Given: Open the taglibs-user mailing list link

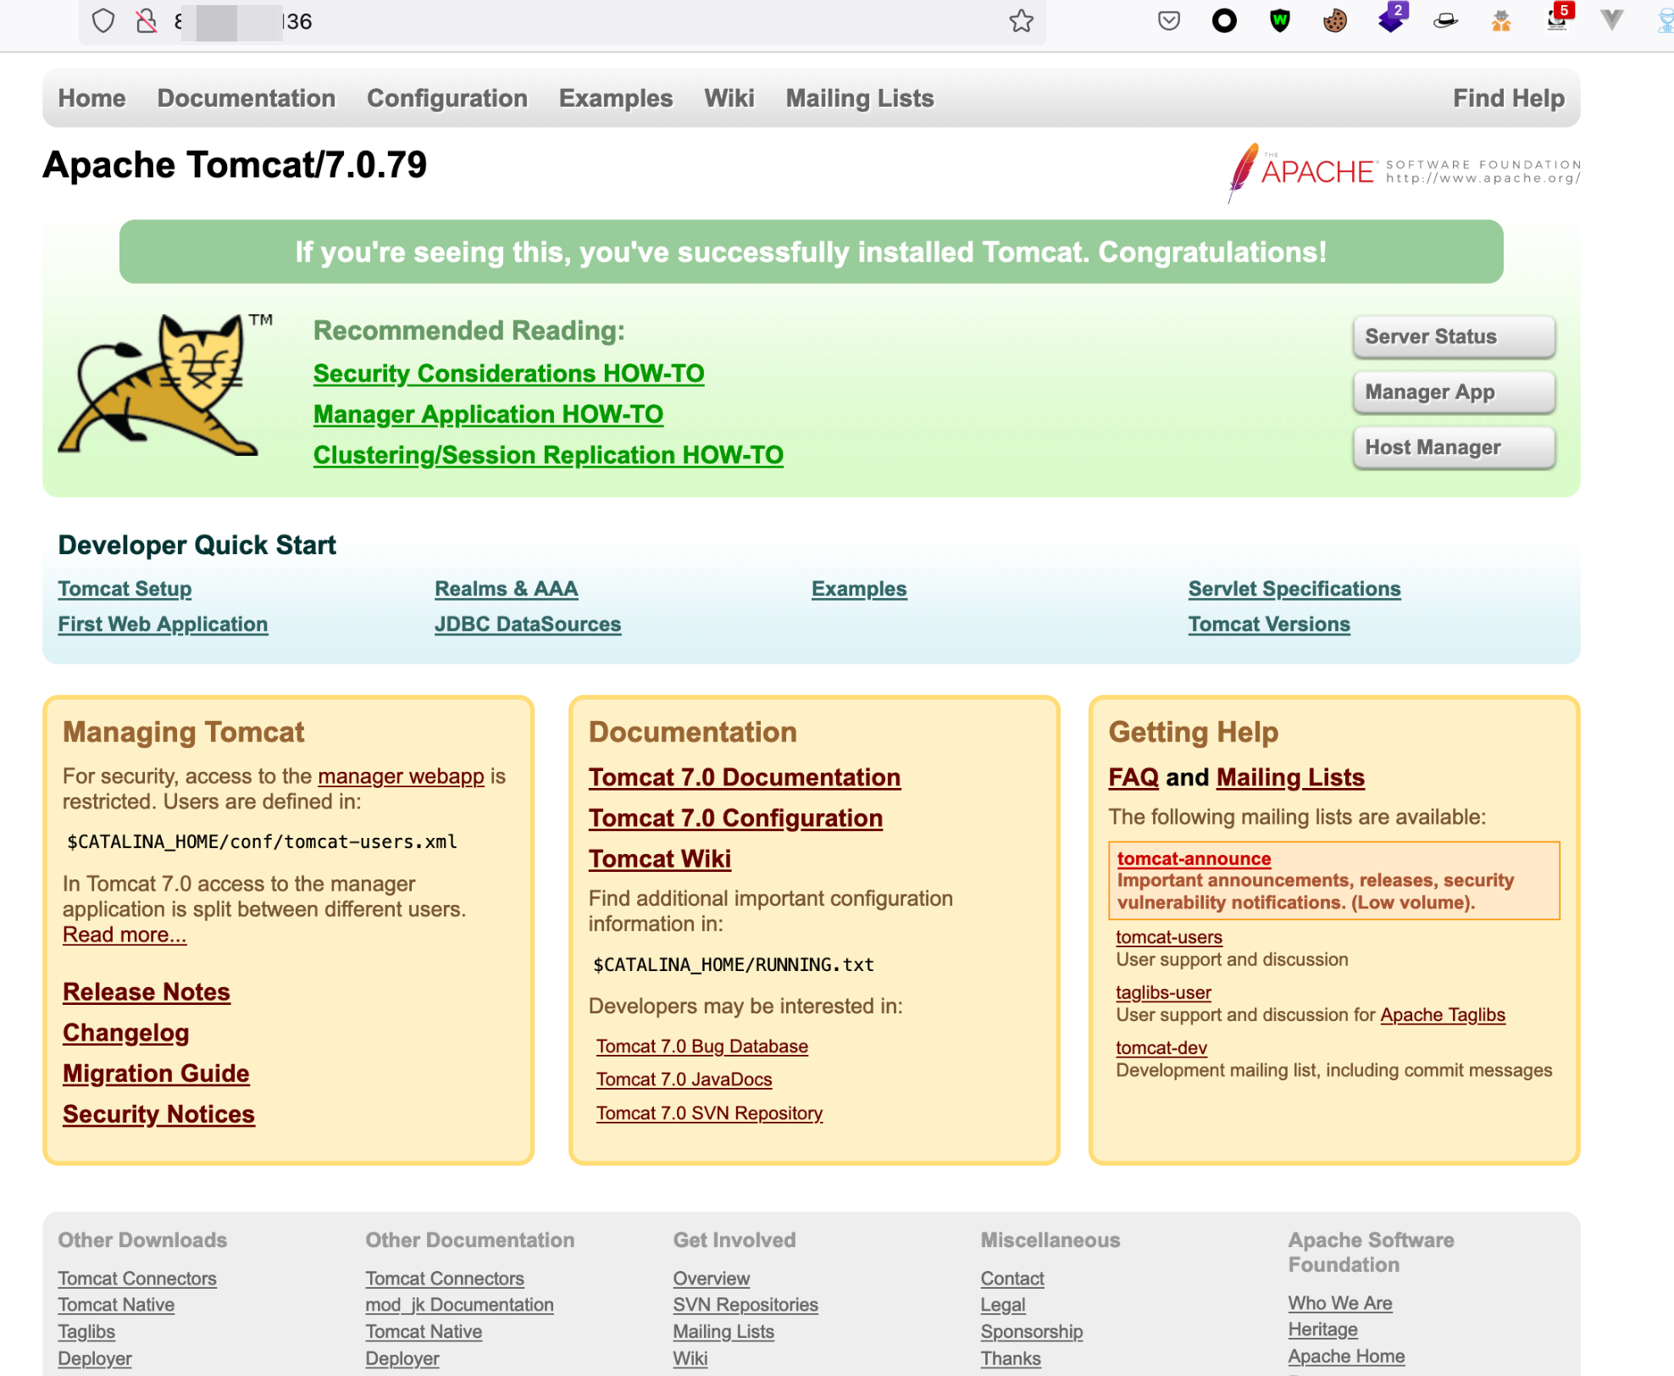Looking at the screenshot, I should 1163,992.
